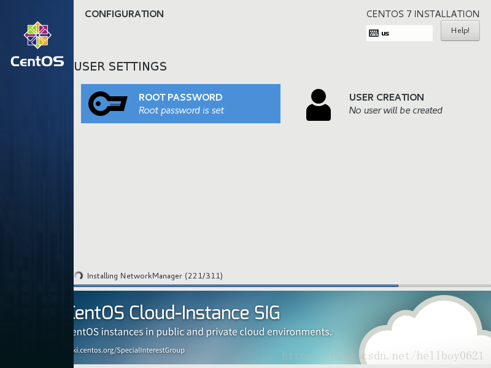
Task: Click the 'Root password is set' status
Action: click(x=181, y=110)
